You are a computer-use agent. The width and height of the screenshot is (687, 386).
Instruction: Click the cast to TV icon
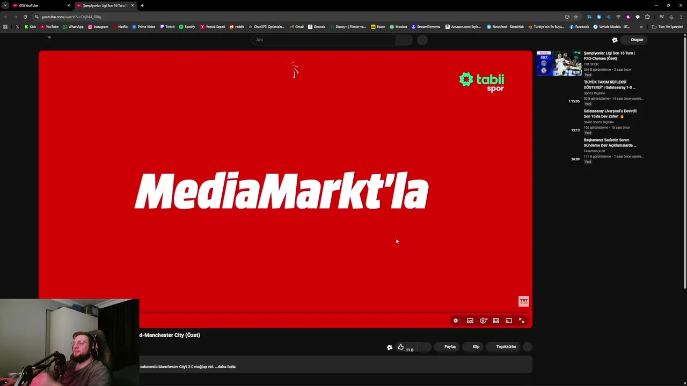pos(509,321)
